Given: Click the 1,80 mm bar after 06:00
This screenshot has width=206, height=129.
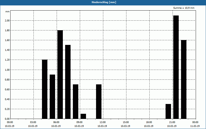Looking at the screenshot, I should 60,75.
